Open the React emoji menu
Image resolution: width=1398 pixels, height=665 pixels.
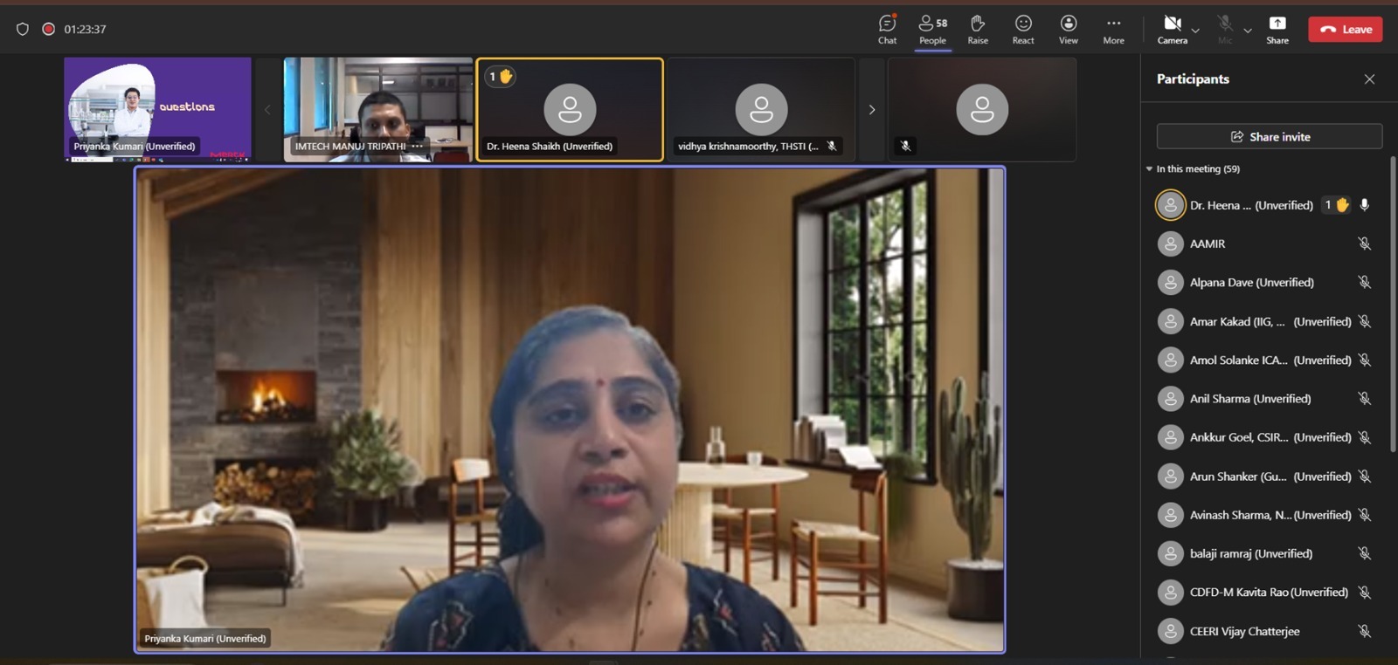point(1023,29)
